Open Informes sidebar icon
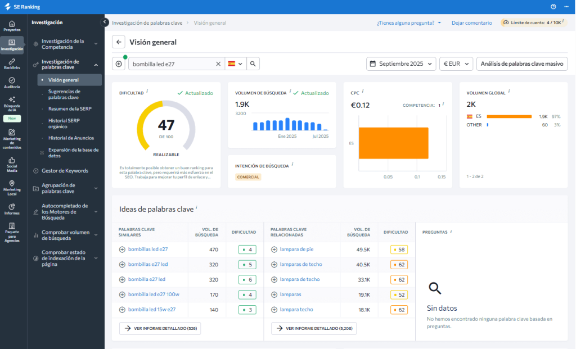Image resolution: width=576 pixels, height=349 pixels. [x=12, y=209]
